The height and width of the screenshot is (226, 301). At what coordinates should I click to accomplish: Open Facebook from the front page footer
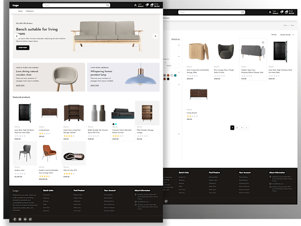(15, 219)
